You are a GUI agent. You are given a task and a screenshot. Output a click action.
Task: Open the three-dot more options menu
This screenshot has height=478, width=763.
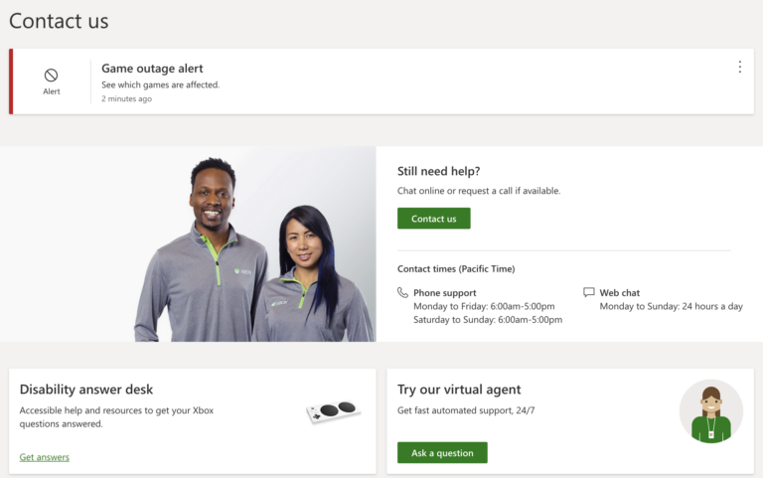point(739,68)
